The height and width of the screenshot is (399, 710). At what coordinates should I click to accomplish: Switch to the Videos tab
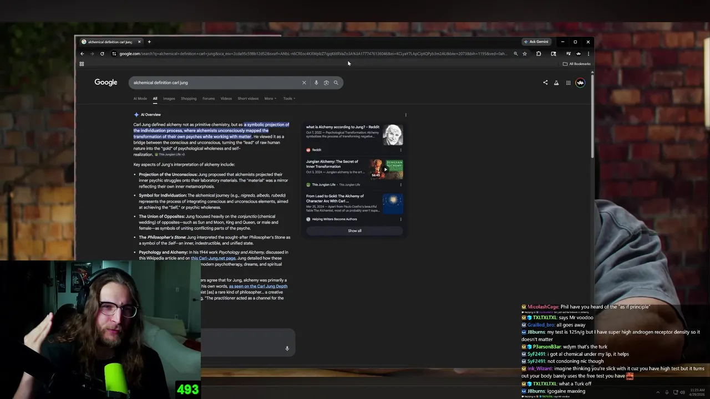[226, 99]
